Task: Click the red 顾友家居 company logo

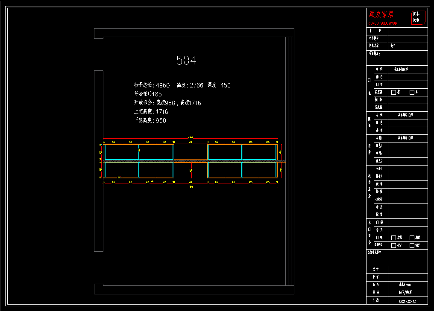Action: pyautogui.click(x=381, y=15)
